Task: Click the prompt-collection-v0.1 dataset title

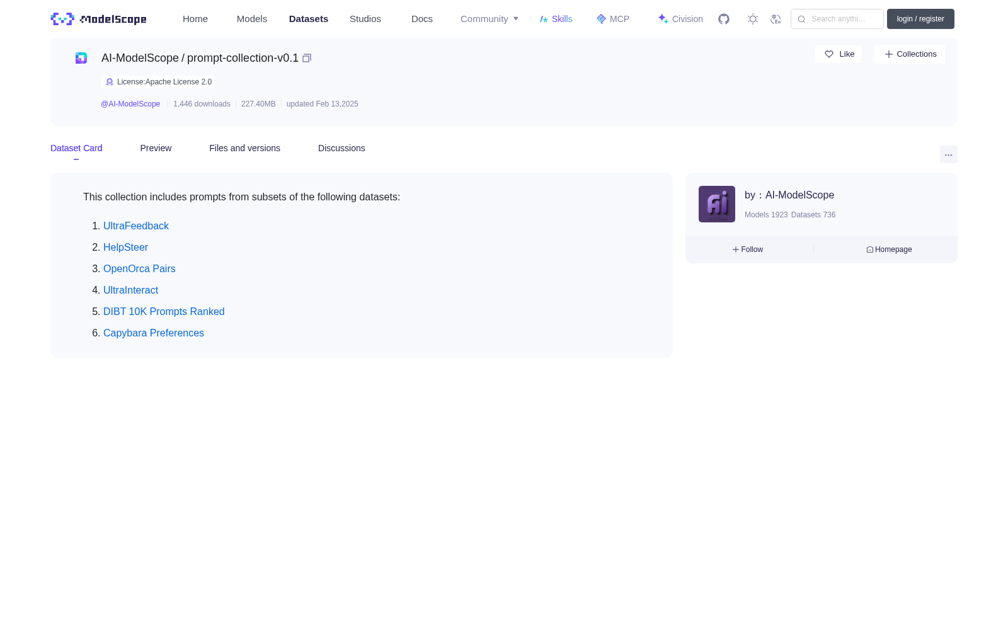Action: (243, 58)
